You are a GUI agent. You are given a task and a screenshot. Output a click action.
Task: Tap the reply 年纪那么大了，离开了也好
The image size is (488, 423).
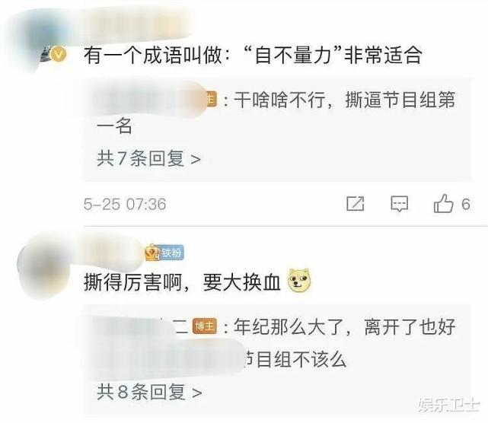tap(345, 327)
